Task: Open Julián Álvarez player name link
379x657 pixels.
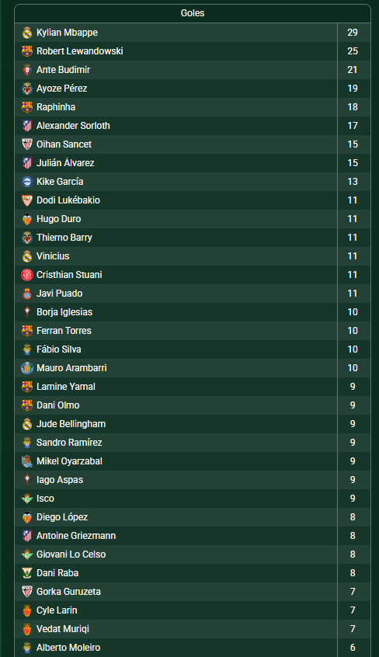Action: [x=65, y=163]
